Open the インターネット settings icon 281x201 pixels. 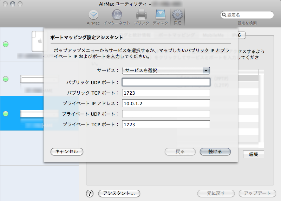tap(117, 16)
